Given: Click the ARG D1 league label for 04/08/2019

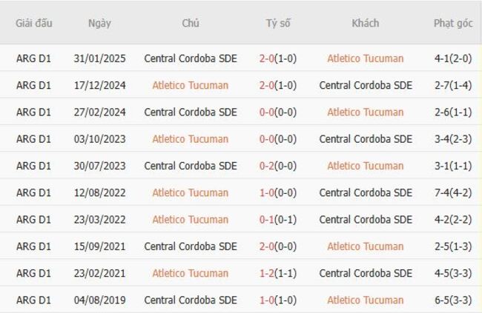Looking at the screenshot, I should pyautogui.click(x=33, y=300).
